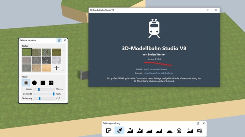
Task: Choose the grass with stones texture
Action: [x=47, y=52]
